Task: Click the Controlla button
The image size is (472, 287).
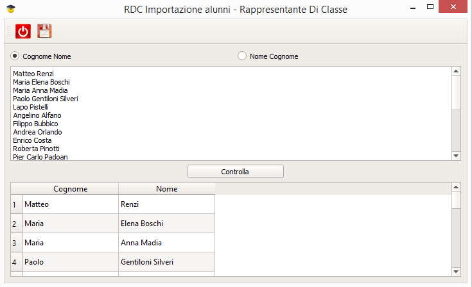Action: [x=236, y=172]
